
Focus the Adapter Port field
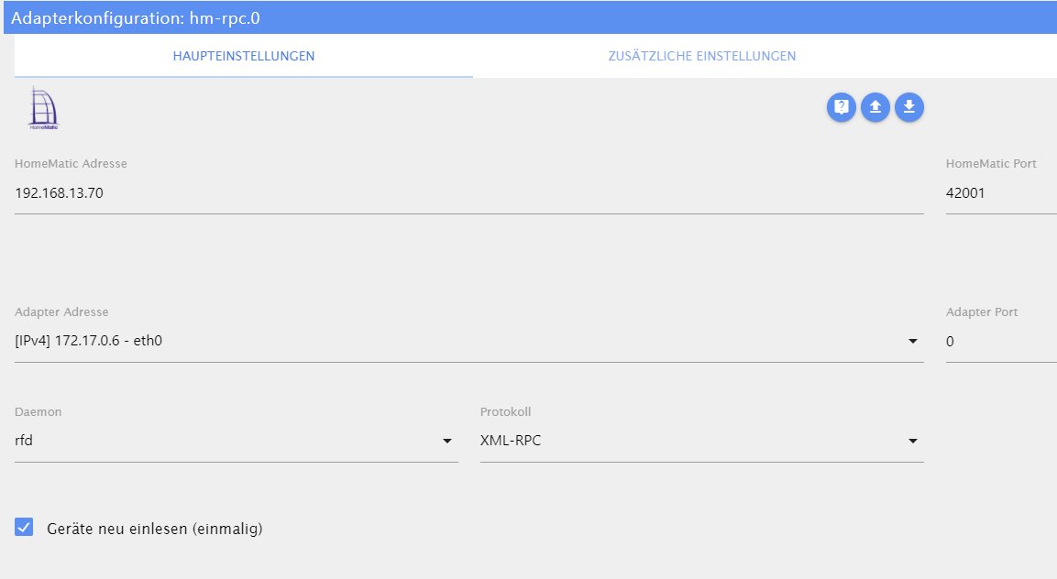tap(1001, 342)
